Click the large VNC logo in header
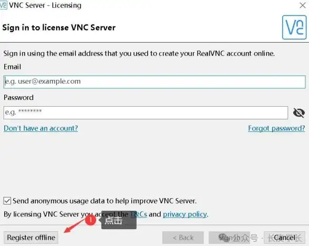 tap(294, 27)
